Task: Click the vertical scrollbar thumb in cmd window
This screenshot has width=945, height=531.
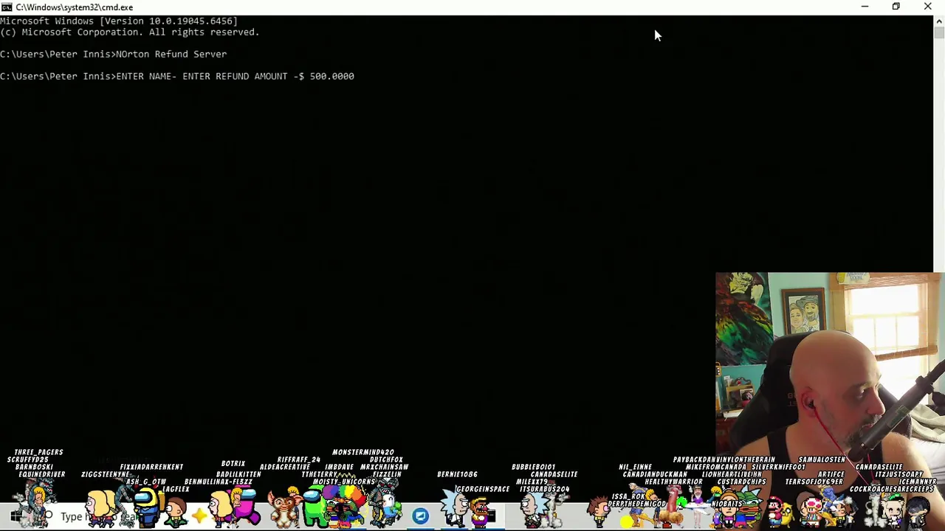Action: point(939,32)
